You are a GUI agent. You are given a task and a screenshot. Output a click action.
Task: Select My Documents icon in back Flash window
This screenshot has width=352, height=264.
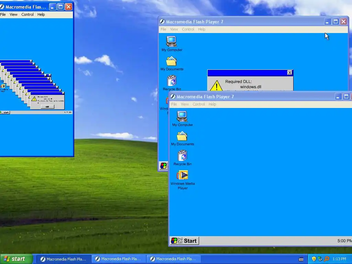[172, 61]
